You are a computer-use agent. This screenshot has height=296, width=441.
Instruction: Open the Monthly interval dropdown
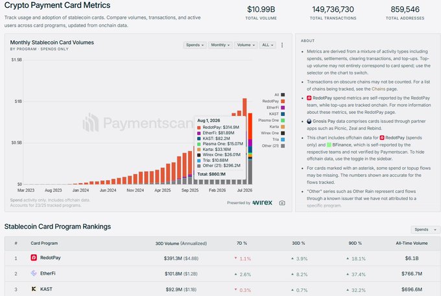click(x=220, y=45)
